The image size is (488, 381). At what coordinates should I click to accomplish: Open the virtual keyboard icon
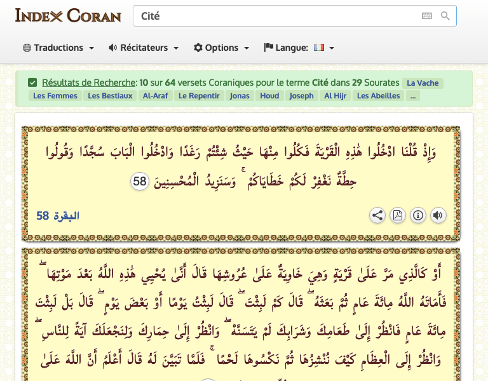coord(427,16)
